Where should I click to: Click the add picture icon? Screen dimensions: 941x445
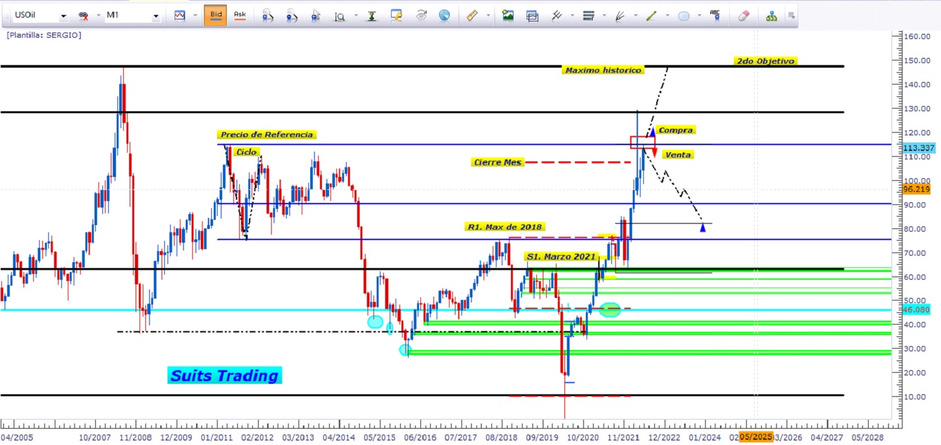(508, 16)
